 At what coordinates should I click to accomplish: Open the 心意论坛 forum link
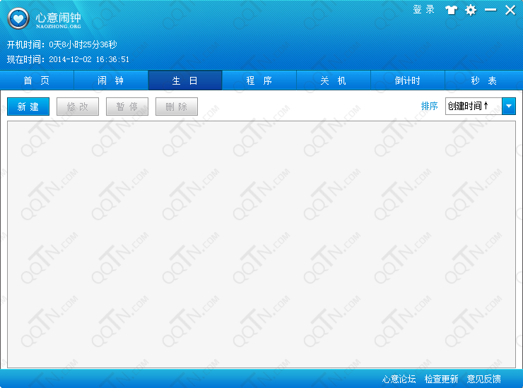pyautogui.click(x=399, y=379)
